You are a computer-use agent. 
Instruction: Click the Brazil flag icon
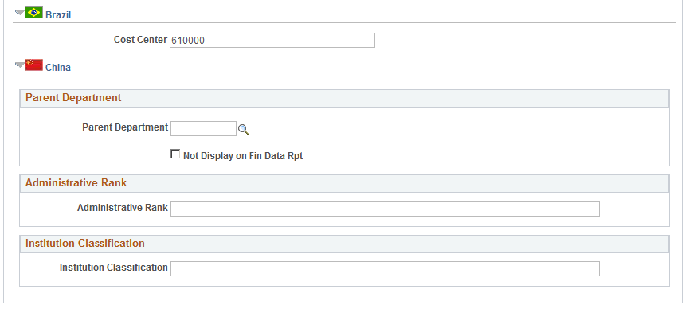coord(33,13)
